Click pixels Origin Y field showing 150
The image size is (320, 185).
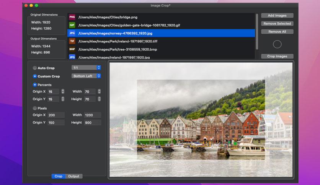56,122
